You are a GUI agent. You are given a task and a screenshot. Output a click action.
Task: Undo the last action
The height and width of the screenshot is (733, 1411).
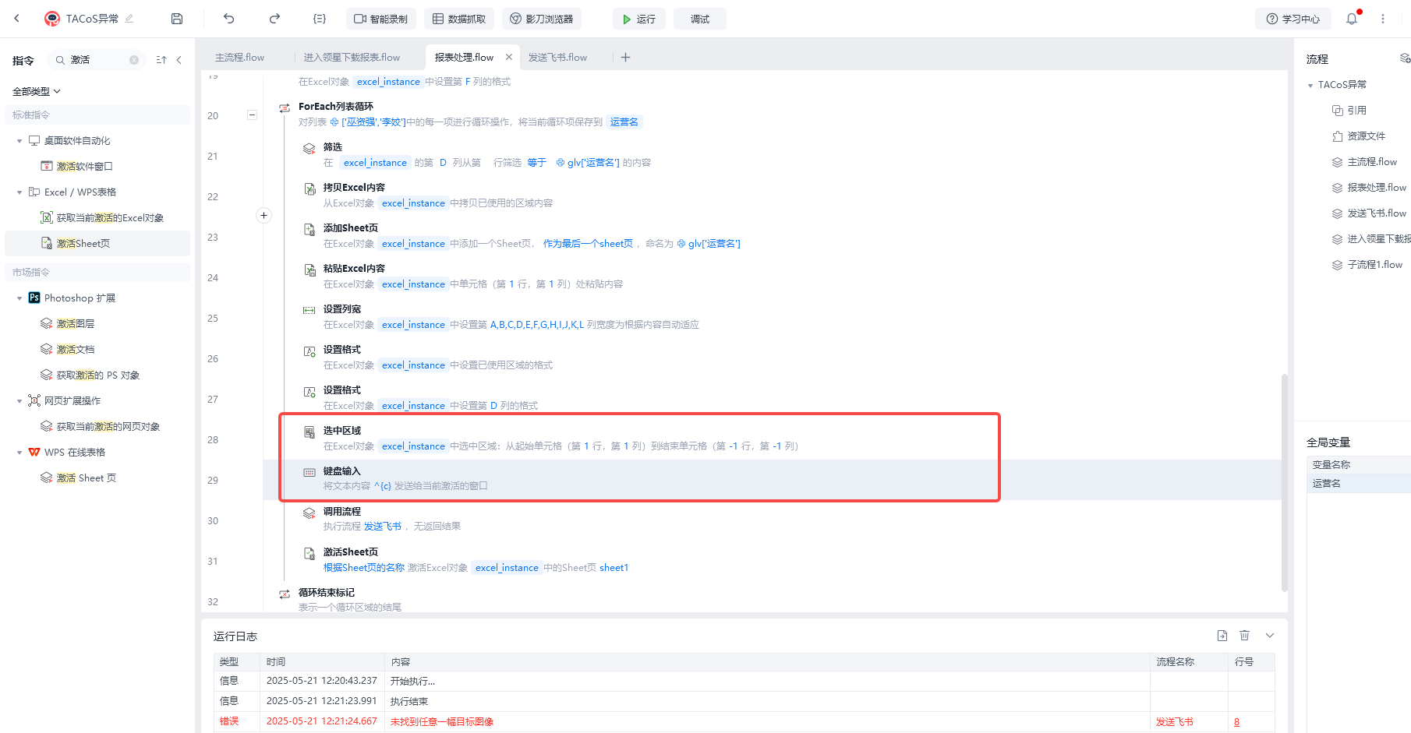pyautogui.click(x=228, y=19)
